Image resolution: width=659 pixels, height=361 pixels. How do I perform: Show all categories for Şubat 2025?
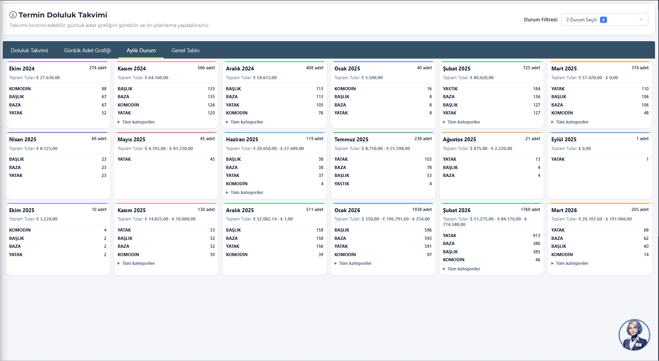pyautogui.click(x=463, y=122)
